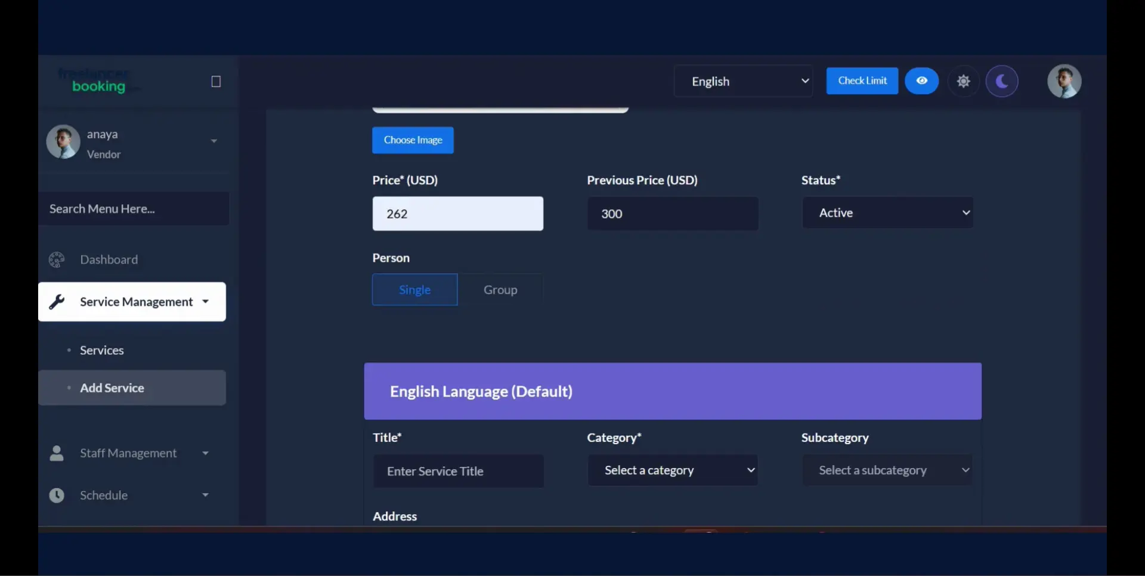Click the Staff Management person icon
The height and width of the screenshot is (576, 1145).
[57, 453]
